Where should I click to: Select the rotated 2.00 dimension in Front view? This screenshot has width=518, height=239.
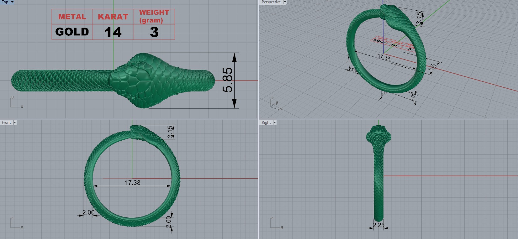click(x=168, y=222)
